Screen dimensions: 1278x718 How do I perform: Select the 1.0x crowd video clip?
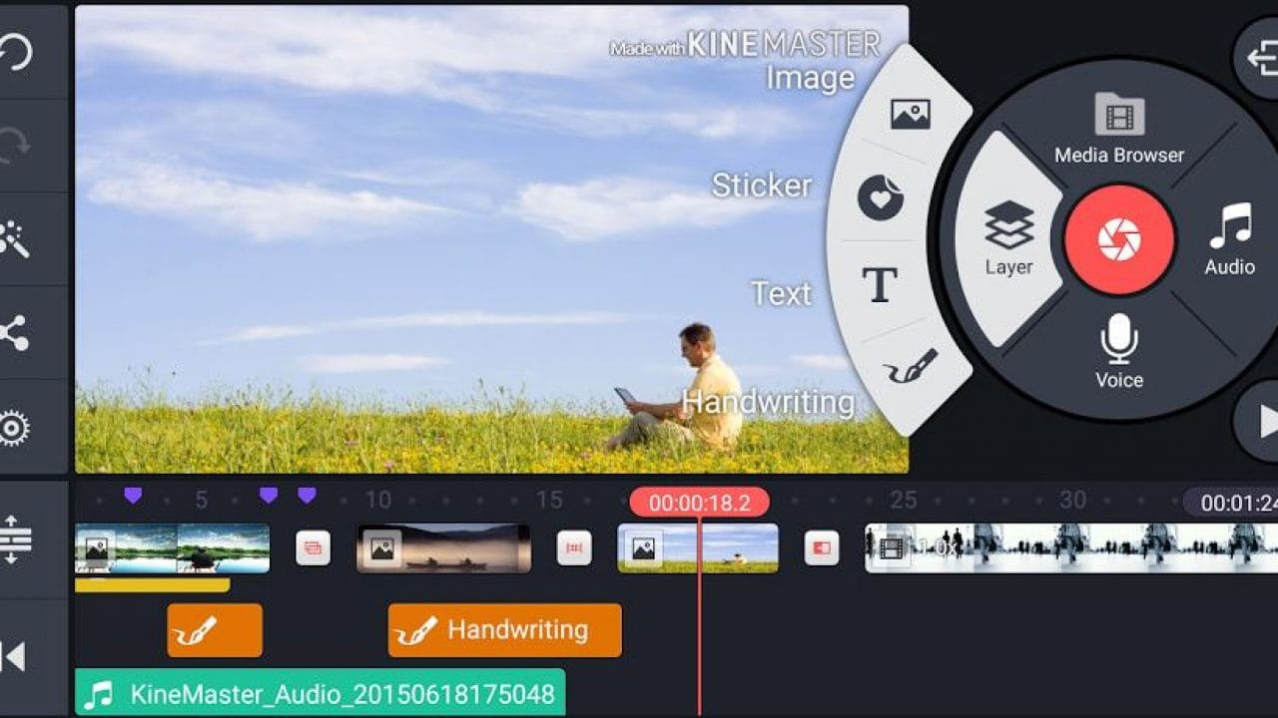pyautogui.click(x=1071, y=548)
